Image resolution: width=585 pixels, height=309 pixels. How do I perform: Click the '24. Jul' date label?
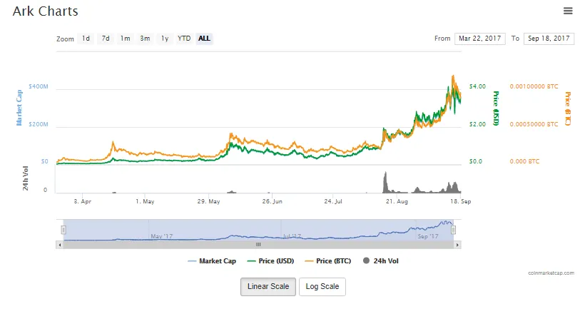tap(333, 201)
